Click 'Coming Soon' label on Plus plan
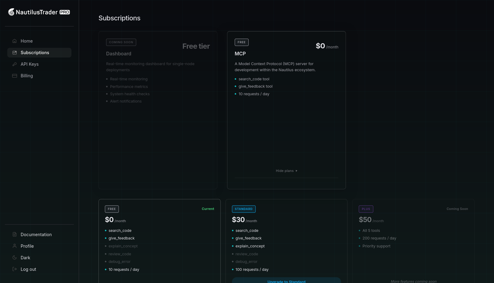This screenshot has width=494, height=283. tap(457, 209)
